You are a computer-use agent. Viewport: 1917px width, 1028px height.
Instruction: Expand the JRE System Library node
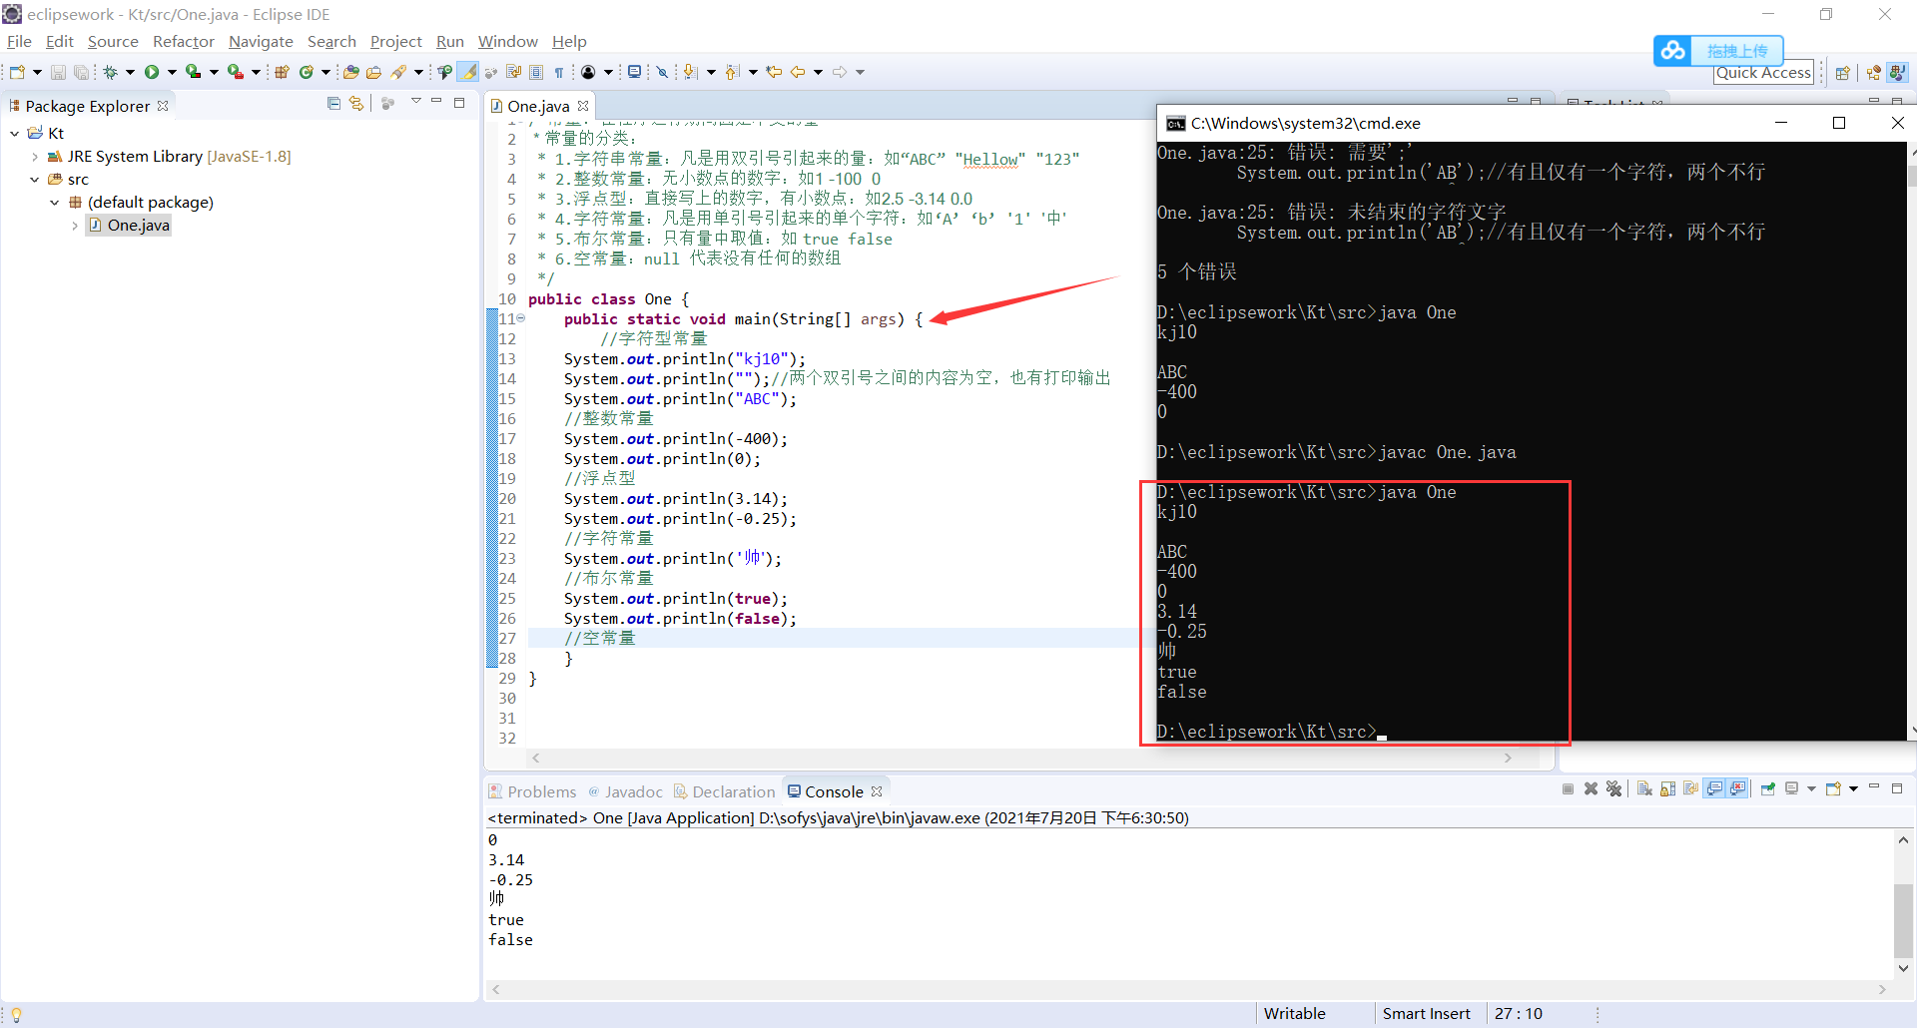tap(35, 157)
